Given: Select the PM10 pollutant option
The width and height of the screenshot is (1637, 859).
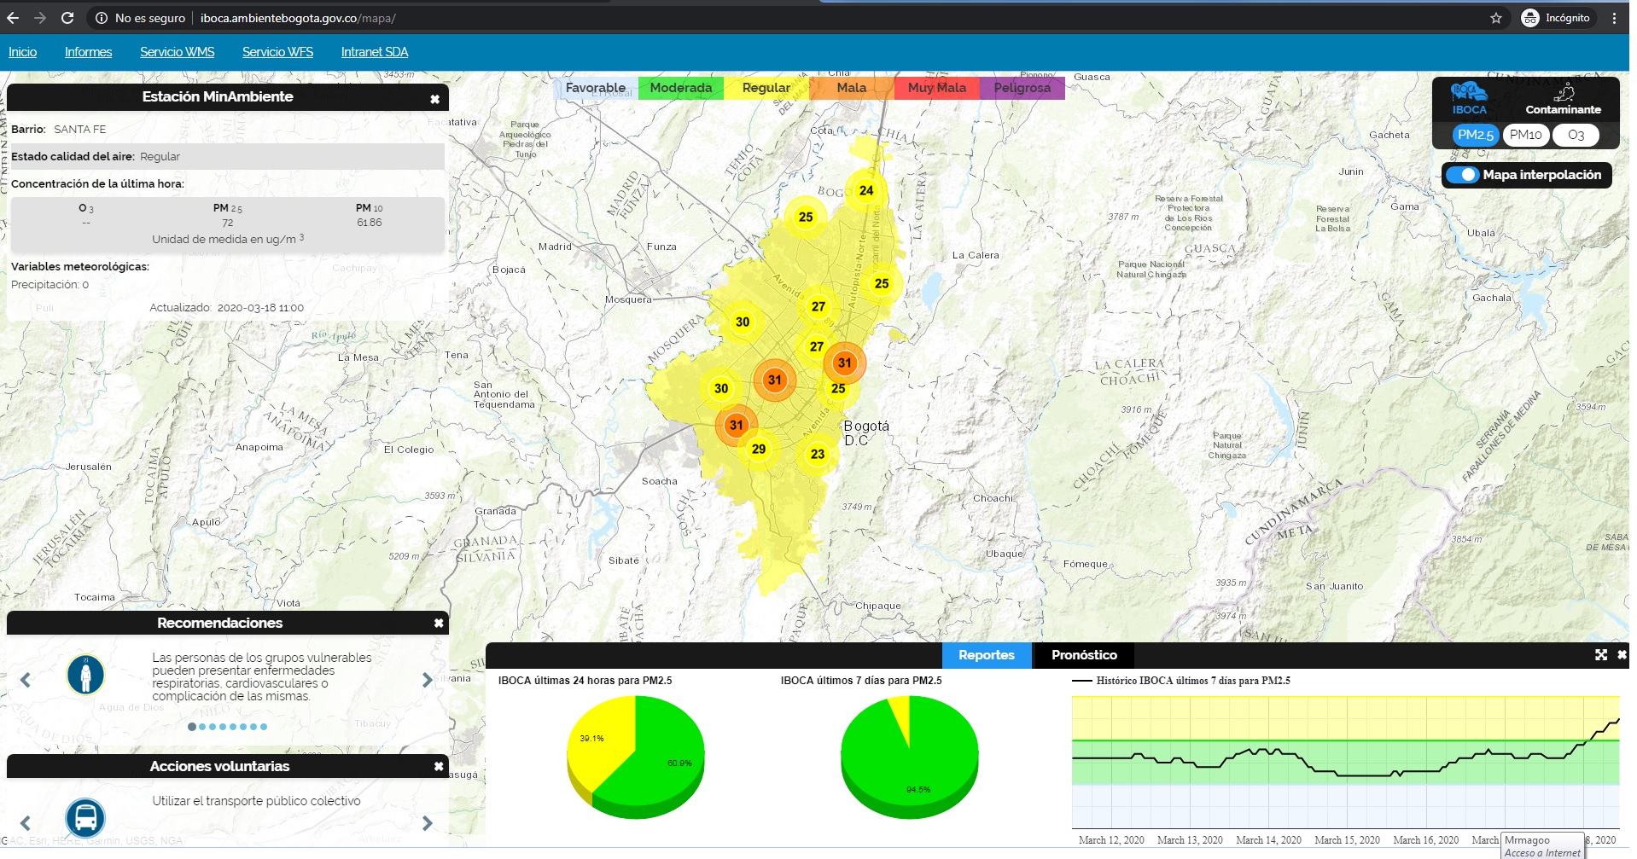Looking at the screenshot, I should [1525, 135].
